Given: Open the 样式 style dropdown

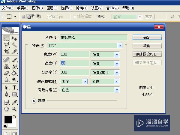Looking at the screenshot, I should pyautogui.click(x=140, y=17).
